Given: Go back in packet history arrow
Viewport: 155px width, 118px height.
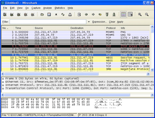Looking at the screenshot, I should [86, 14].
